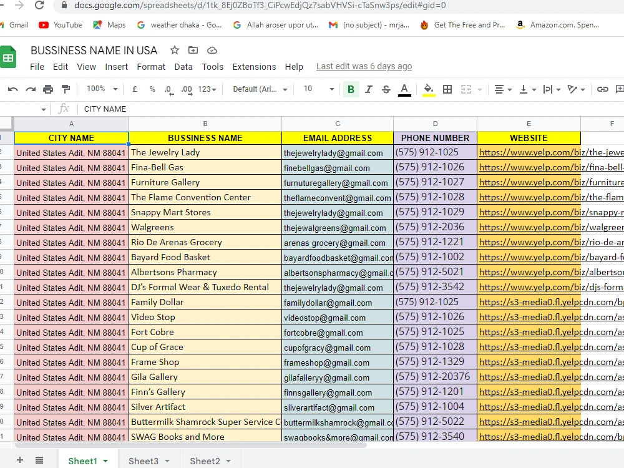This screenshot has height=468, width=624.
Task: Open the font size 10 dropdown
Action: [319, 89]
